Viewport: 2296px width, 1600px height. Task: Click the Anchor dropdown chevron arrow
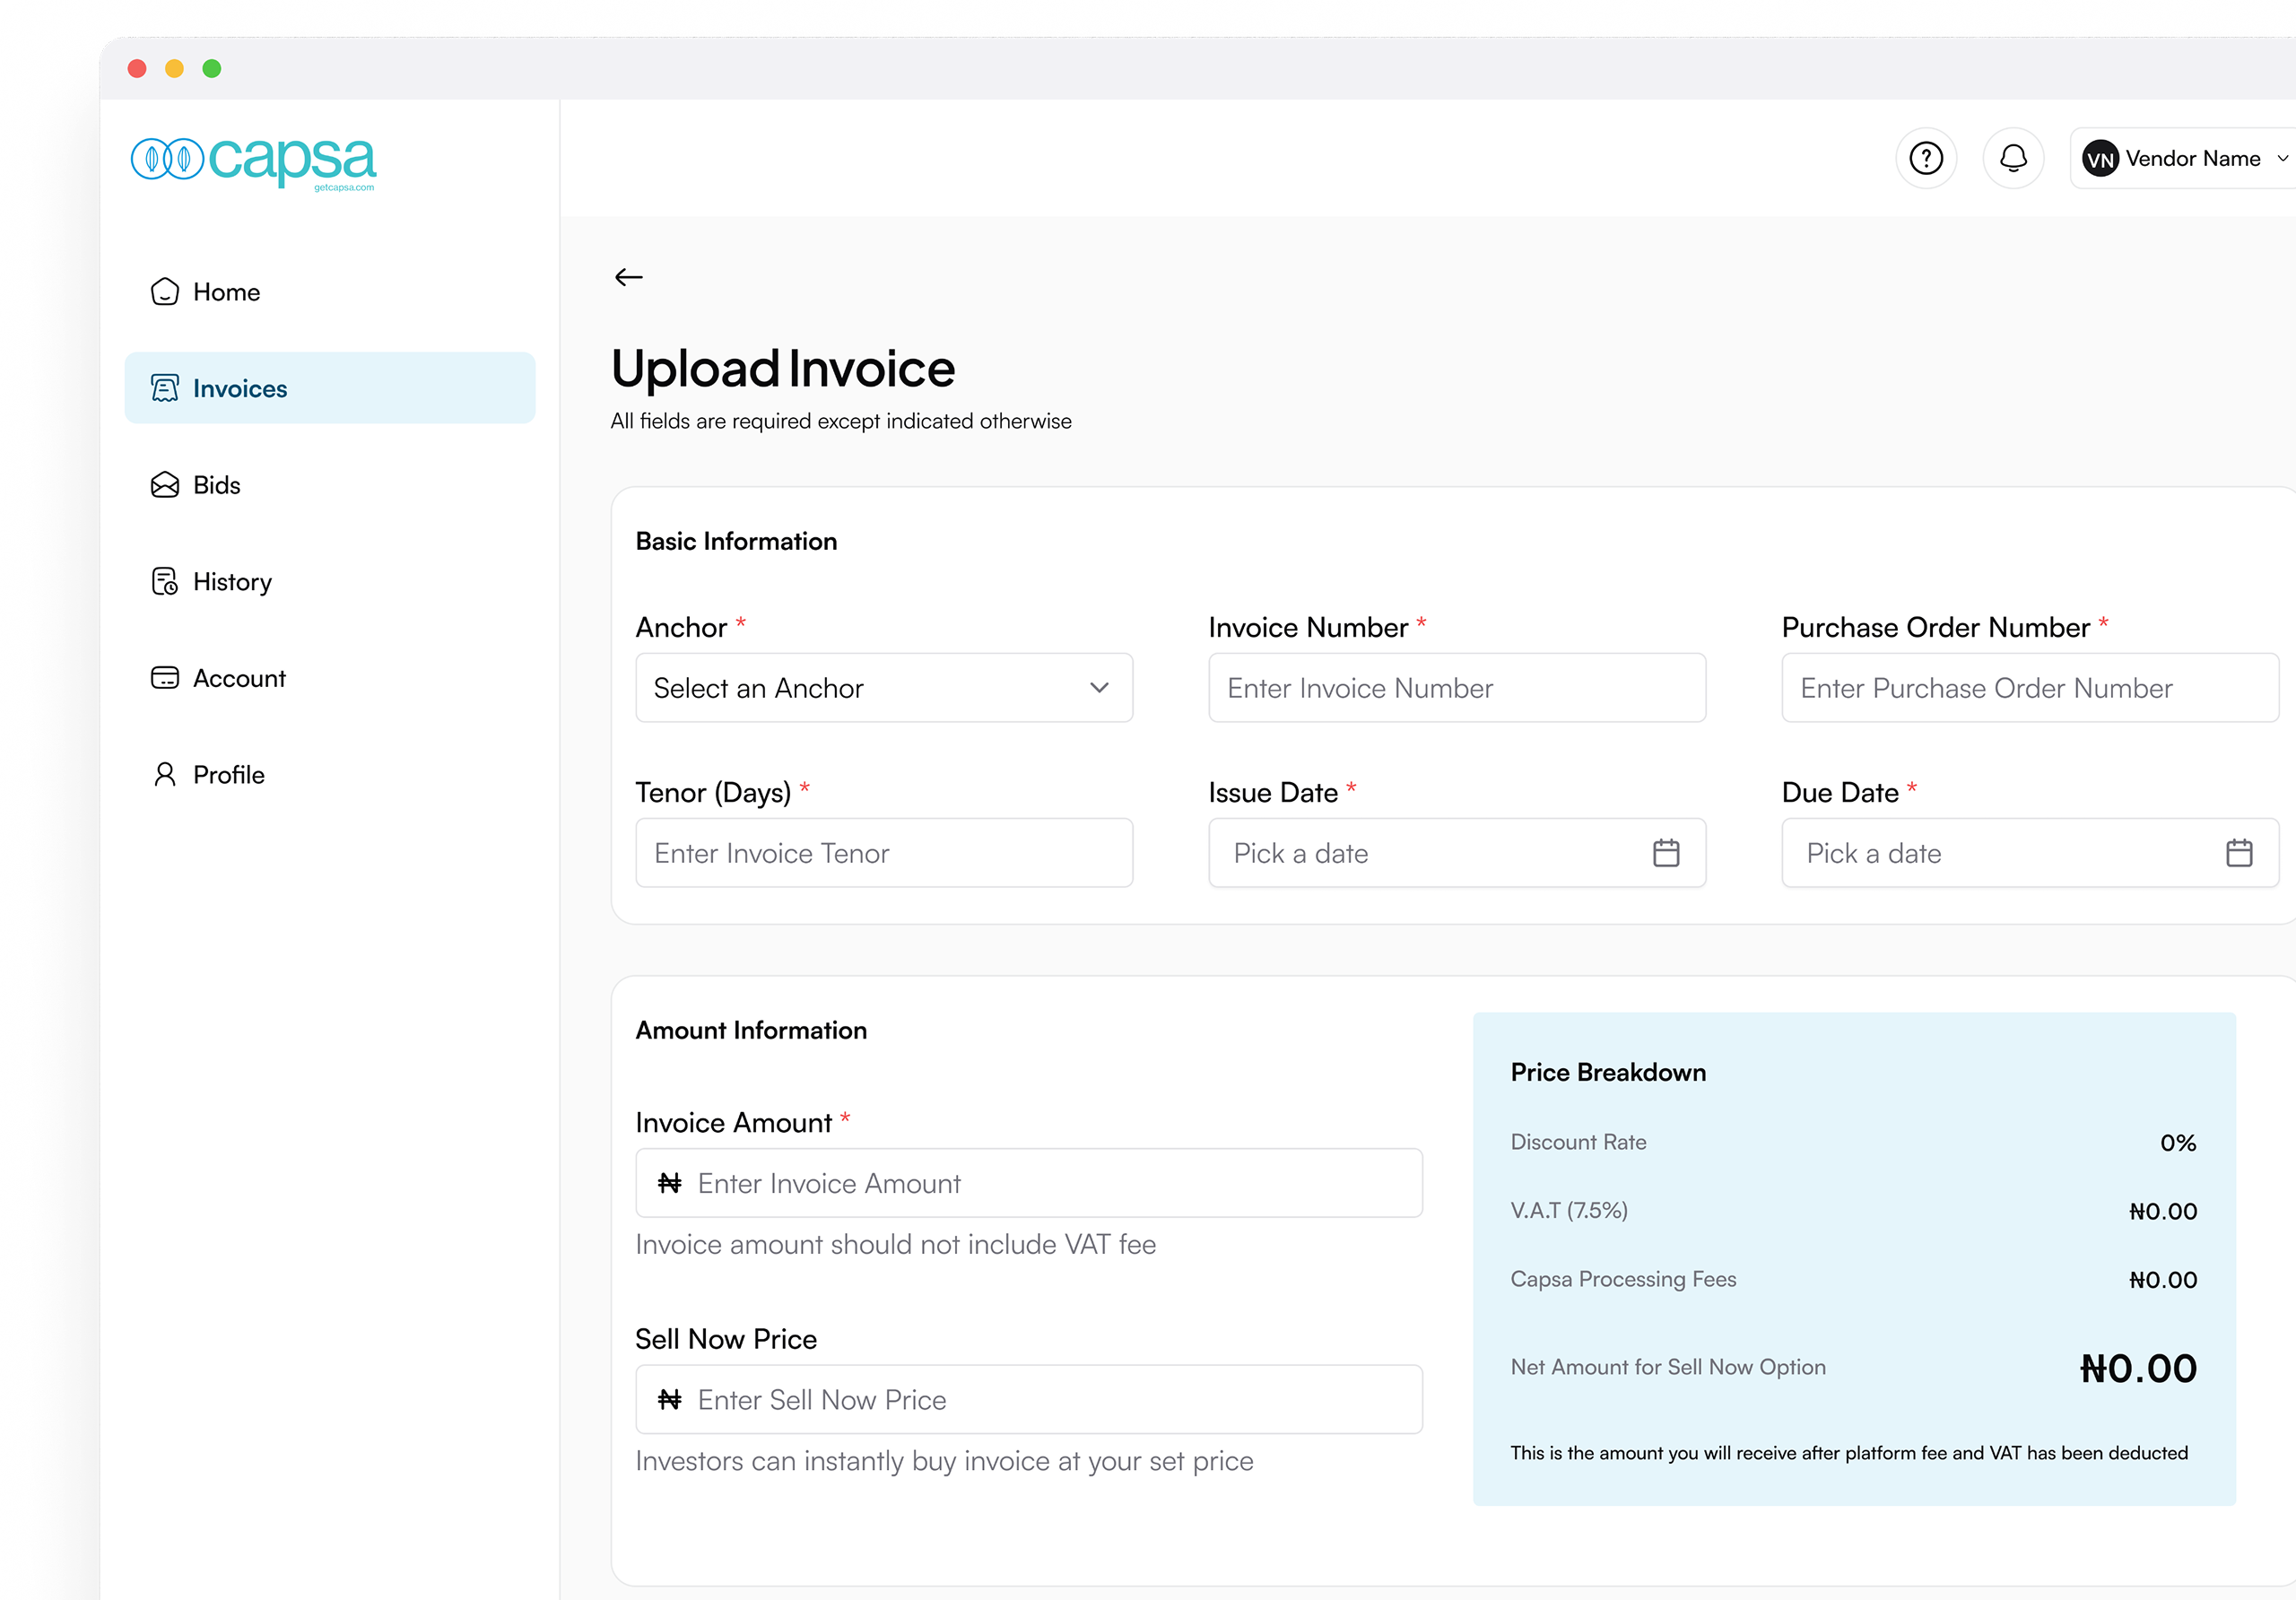coord(1099,688)
